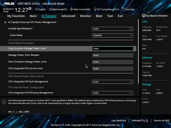The image size is (171, 128).
Task: Click the Package Power Time Window field
Action: (113, 55)
